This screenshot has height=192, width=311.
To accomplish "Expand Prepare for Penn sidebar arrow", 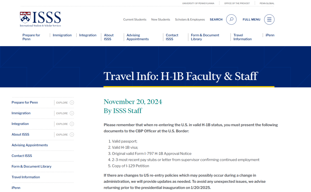I will [72, 102].
